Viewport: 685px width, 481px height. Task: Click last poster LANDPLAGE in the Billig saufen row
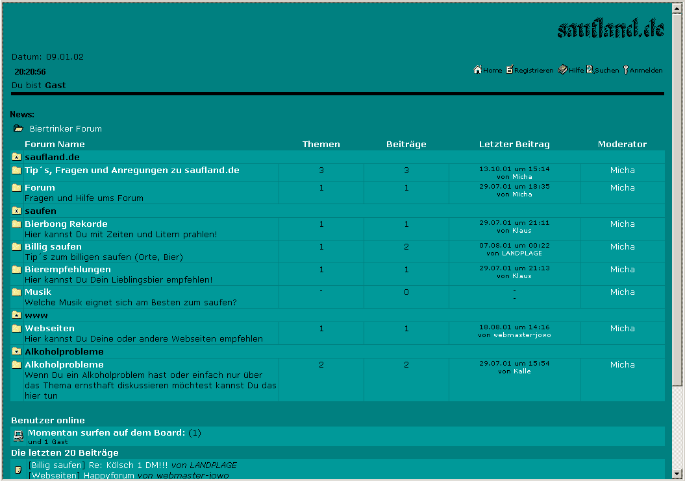521,253
